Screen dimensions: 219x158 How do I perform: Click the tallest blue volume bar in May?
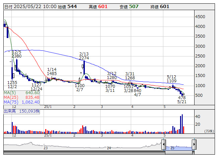click(x=182, y=124)
